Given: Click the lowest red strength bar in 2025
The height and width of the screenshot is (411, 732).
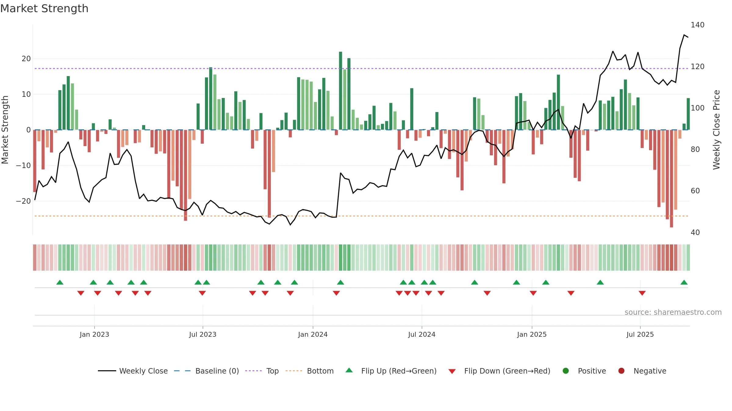Looking at the screenshot, I should point(671,178).
